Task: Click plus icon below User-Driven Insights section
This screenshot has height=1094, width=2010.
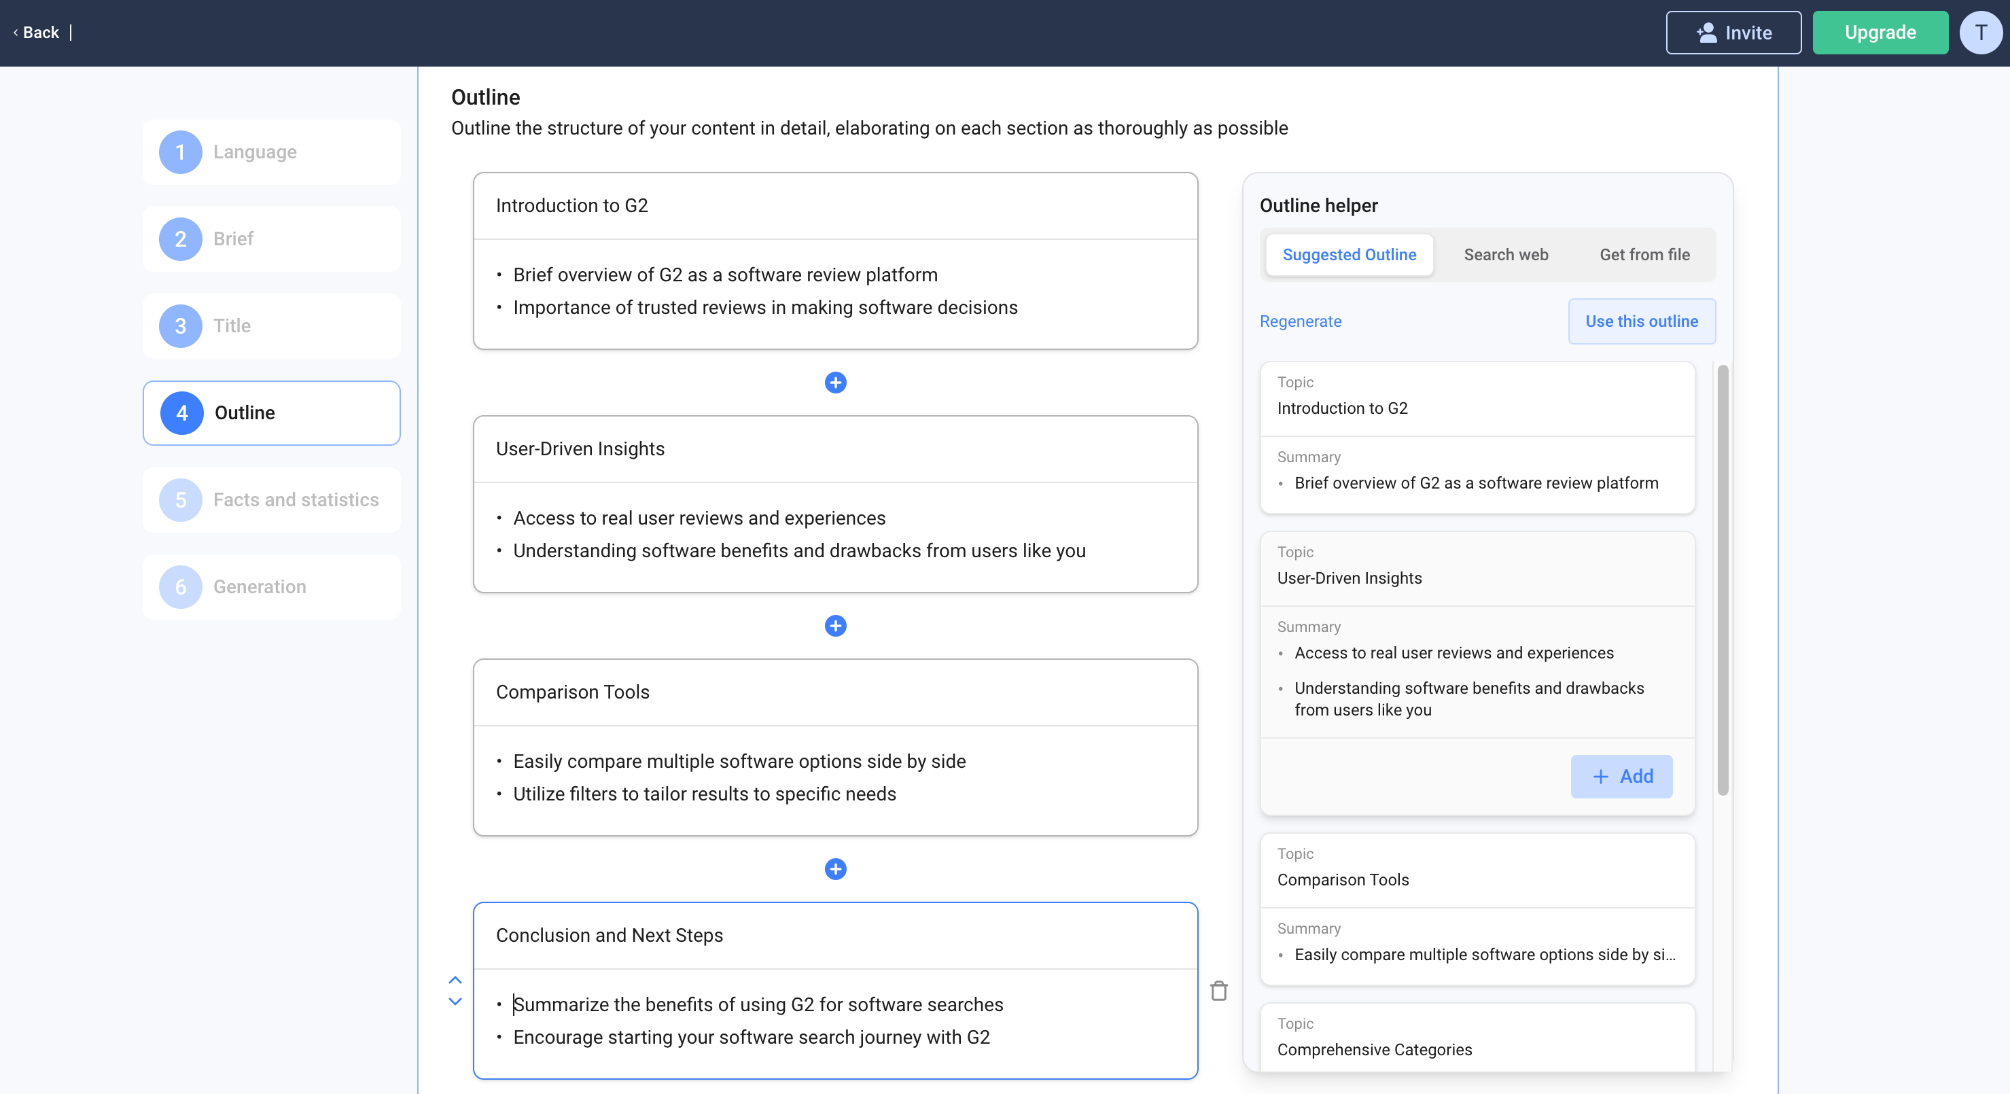Action: tap(835, 626)
